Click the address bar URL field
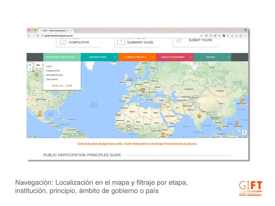Viewport: 275px width, 206px height. [x=121, y=36]
